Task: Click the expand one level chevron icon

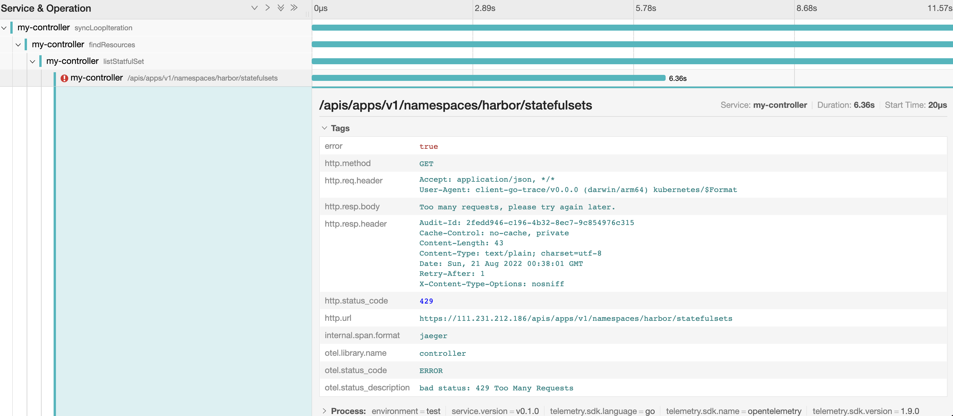Action: pos(254,8)
